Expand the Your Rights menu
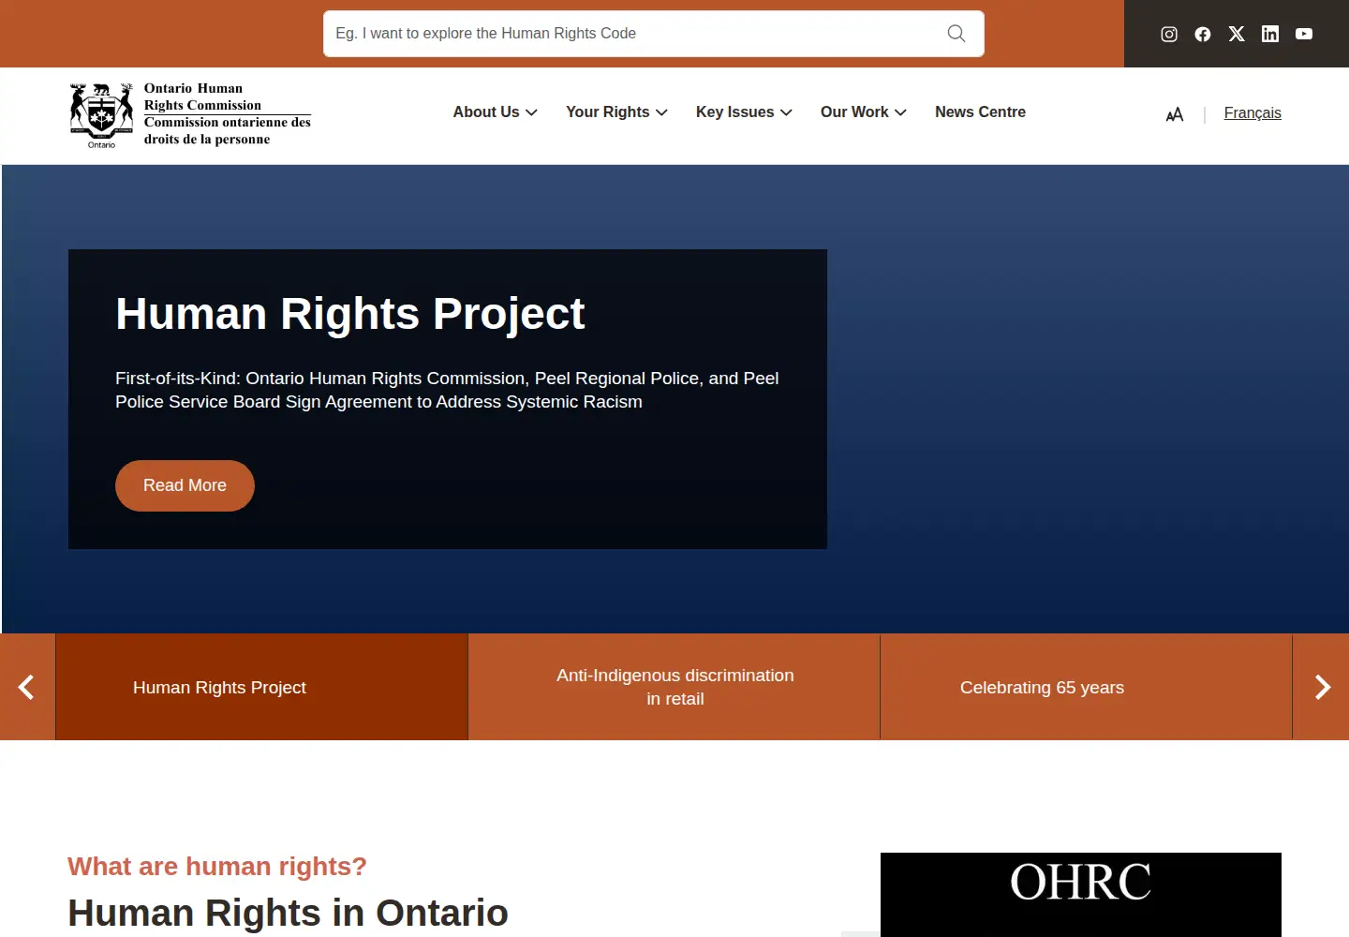 (616, 112)
